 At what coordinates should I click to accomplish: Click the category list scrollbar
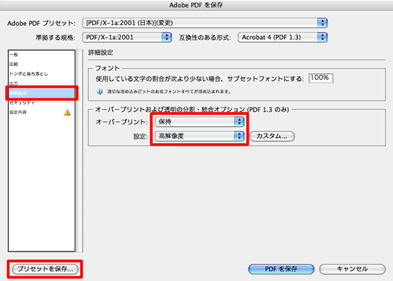[79, 151]
